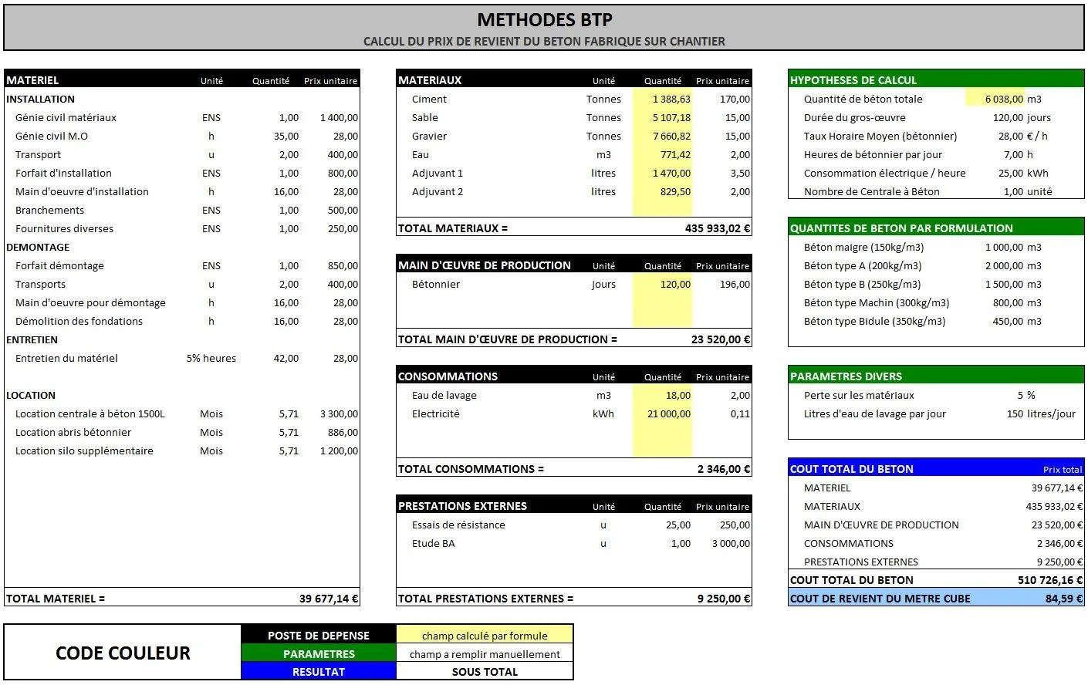Image resolution: width=1088 pixels, height=685 pixels.
Task: Select the Bétonnier quantity cell in yellow
Action: pos(663,284)
